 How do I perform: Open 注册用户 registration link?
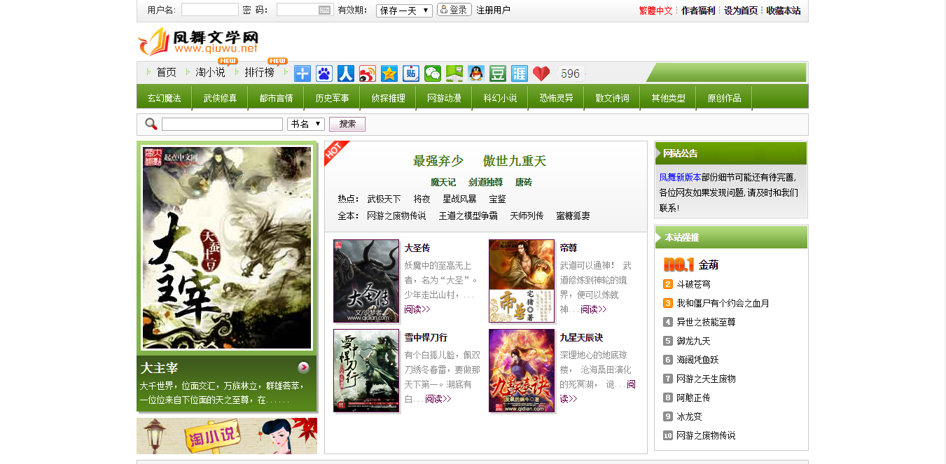[493, 10]
